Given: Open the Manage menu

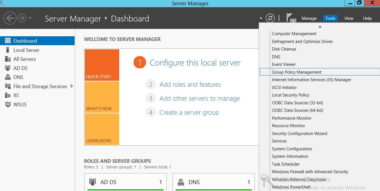Looking at the screenshot, I should tap(309, 18).
